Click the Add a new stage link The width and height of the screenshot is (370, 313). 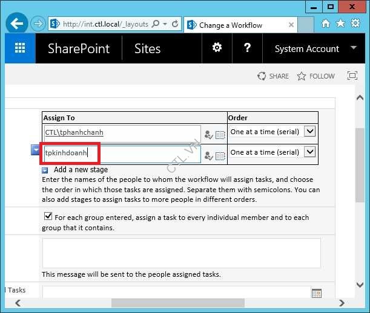[x=81, y=170]
